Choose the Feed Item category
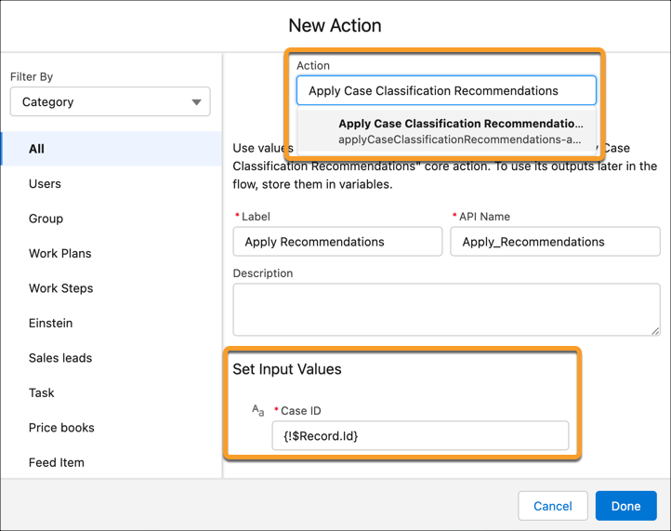This screenshot has height=531, width=671. tap(56, 462)
